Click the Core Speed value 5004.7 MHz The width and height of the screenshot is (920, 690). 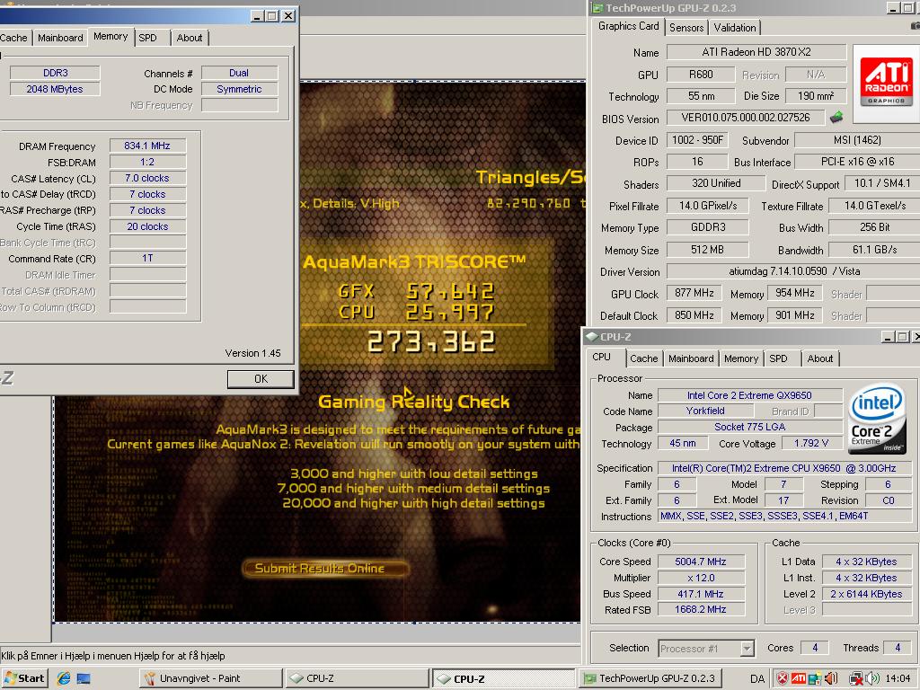point(701,562)
